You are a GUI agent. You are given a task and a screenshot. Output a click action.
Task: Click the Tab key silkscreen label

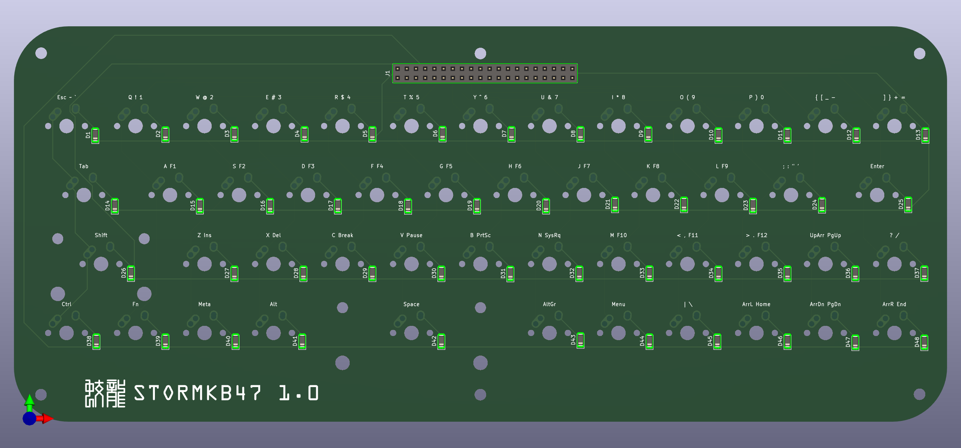83,166
